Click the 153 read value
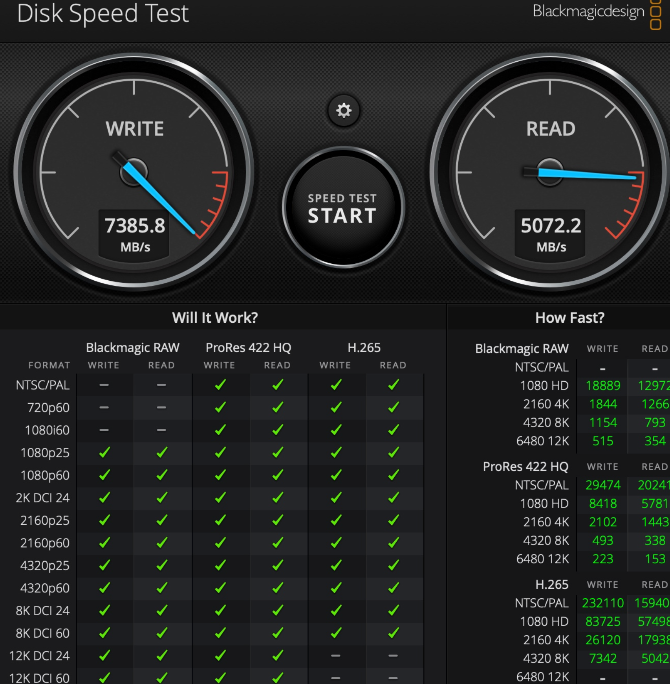The width and height of the screenshot is (670, 684). (x=655, y=559)
